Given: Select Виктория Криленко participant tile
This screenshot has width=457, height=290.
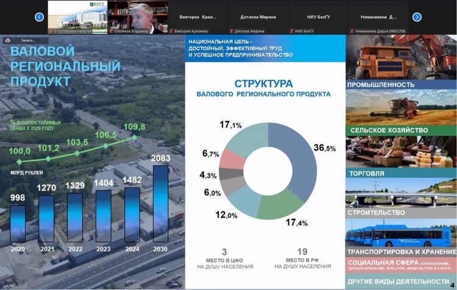Looking at the screenshot, I should (198, 16).
